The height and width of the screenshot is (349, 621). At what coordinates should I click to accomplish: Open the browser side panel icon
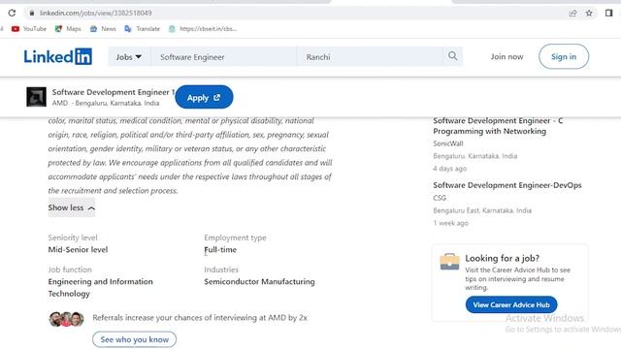pos(608,13)
